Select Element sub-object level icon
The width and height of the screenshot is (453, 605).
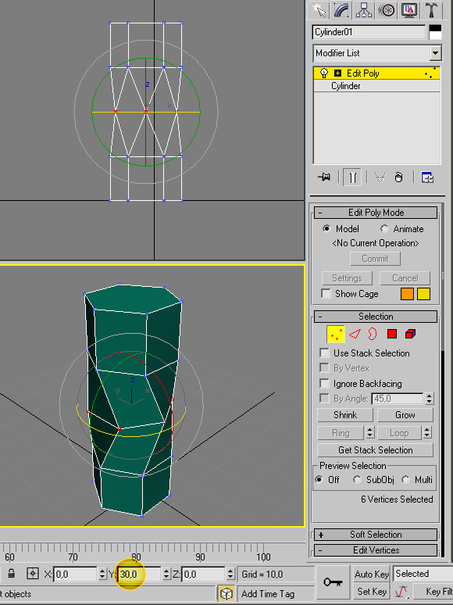pos(411,334)
